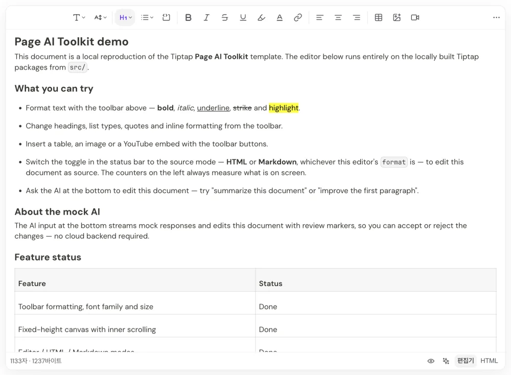The height and width of the screenshot is (375, 511).
Task: Open the font family dropdown
Action: click(79, 17)
